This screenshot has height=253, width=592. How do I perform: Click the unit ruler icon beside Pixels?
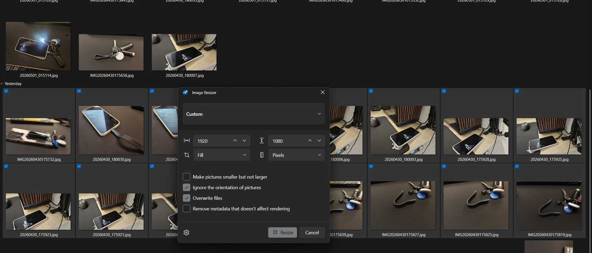point(262,155)
